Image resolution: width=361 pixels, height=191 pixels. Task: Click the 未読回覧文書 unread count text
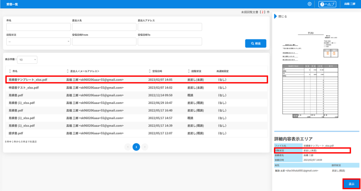pos(255,12)
